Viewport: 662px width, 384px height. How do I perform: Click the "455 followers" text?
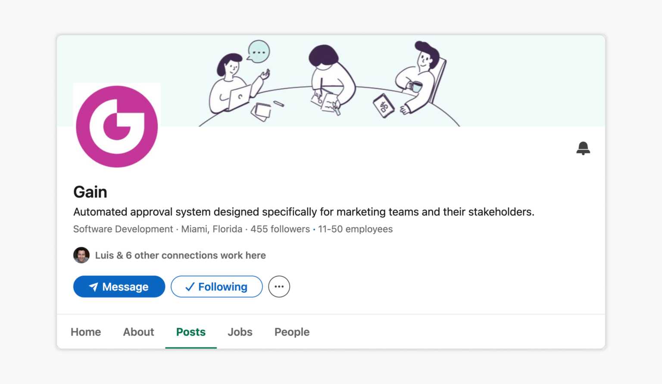[x=280, y=229]
